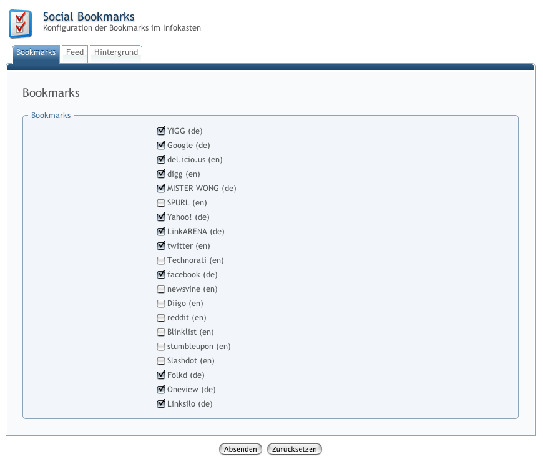Open the Hintergrund tab
The width and height of the screenshot is (543, 459).
pos(116,53)
